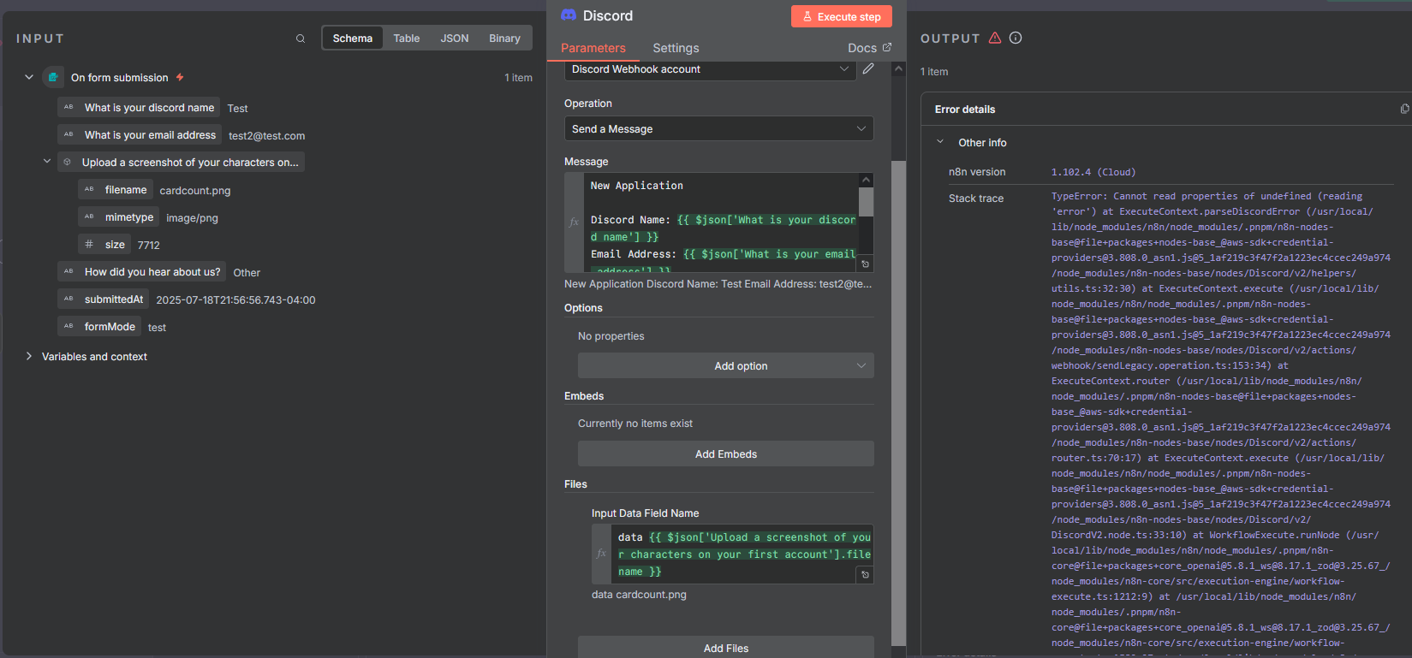
Task: Click the lightning bolt trigger icon
Action: [x=180, y=77]
